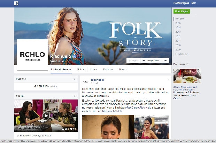Click the Cliente Claro clube ad title

(185, 87)
